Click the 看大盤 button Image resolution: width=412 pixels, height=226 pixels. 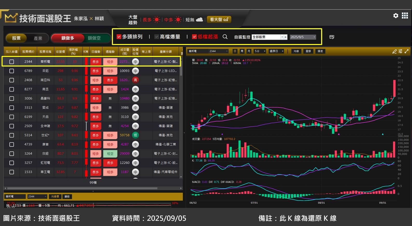[x=219, y=19]
